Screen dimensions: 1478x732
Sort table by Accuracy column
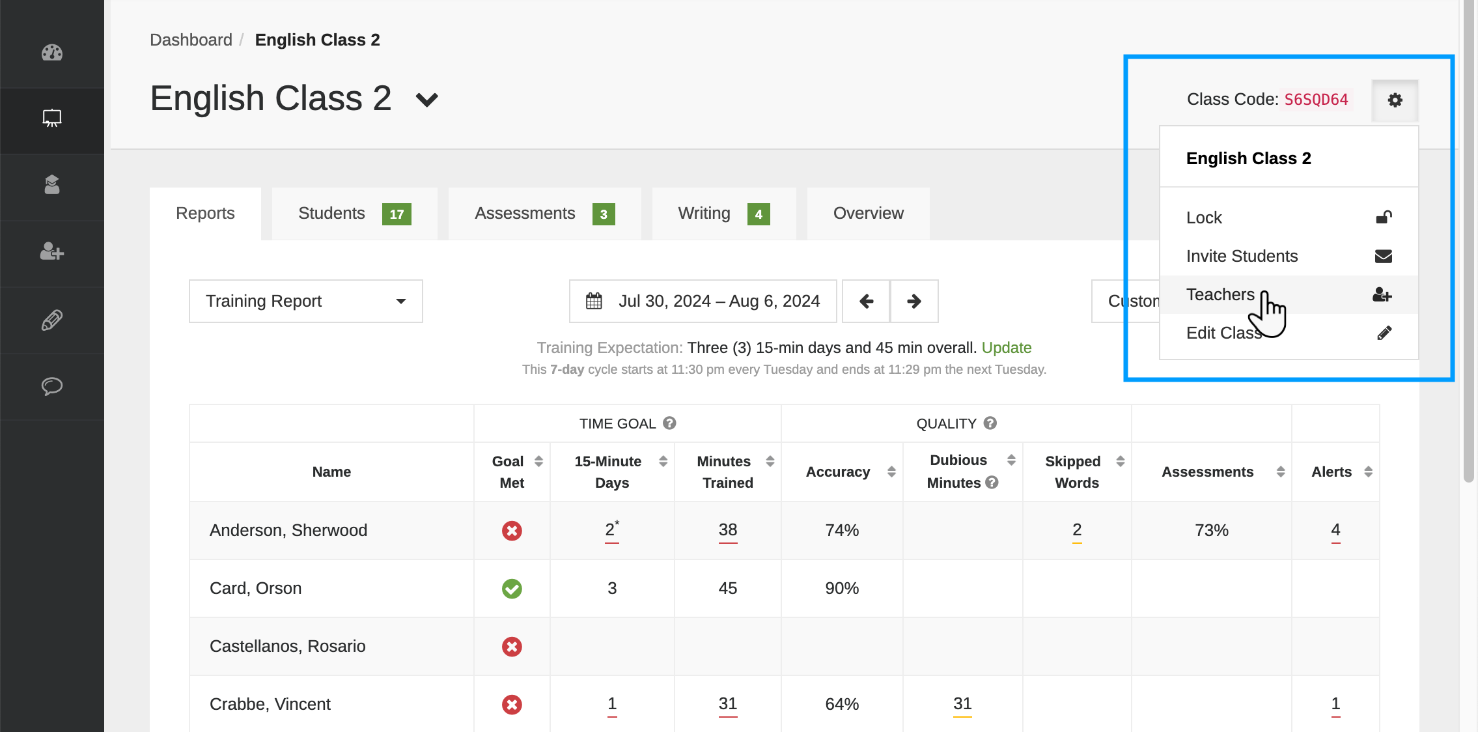pos(891,472)
